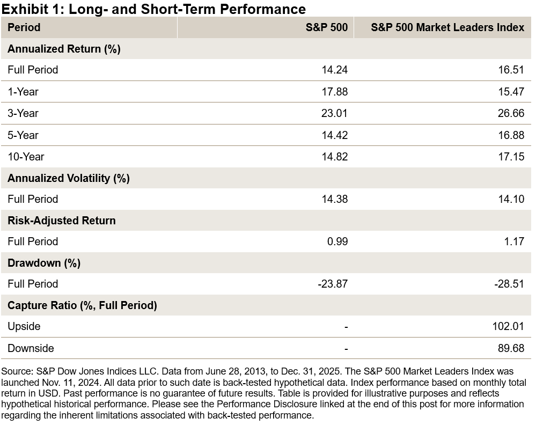Select the Risk-Adjusted Return section heading

click(62, 221)
